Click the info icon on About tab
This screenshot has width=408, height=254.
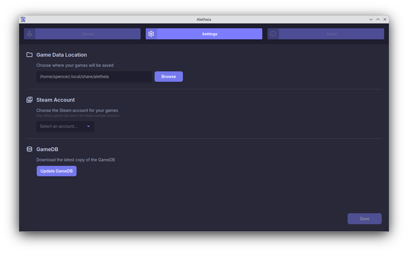pyautogui.click(x=273, y=34)
